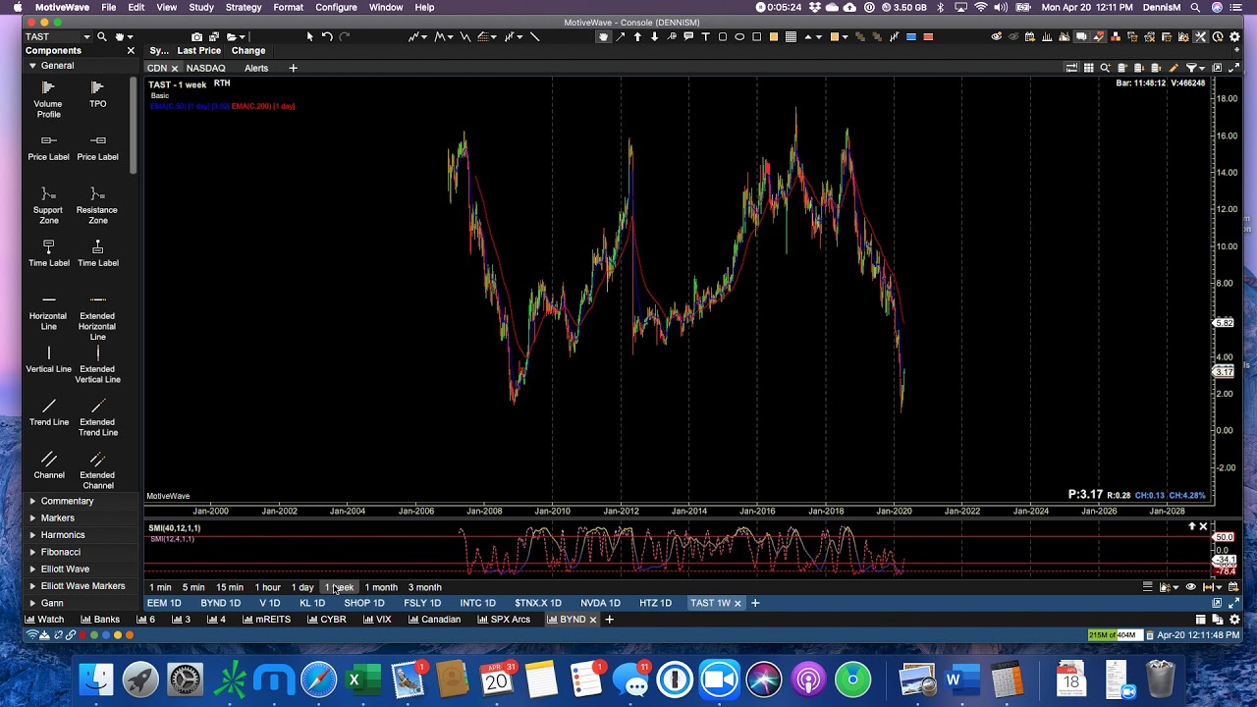The image size is (1257, 707).
Task: Open Finder from the Dock
Action: click(96, 680)
